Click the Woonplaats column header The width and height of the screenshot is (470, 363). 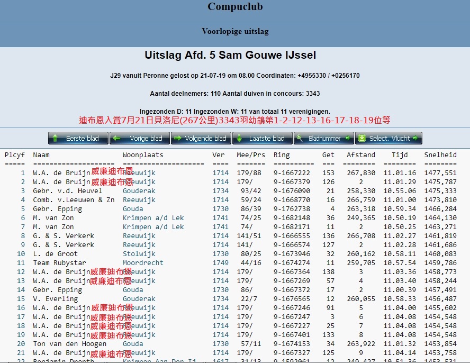pyautogui.click(x=143, y=155)
